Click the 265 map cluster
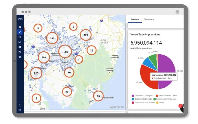198x124 pixels. pyautogui.click(x=36, y=73)
